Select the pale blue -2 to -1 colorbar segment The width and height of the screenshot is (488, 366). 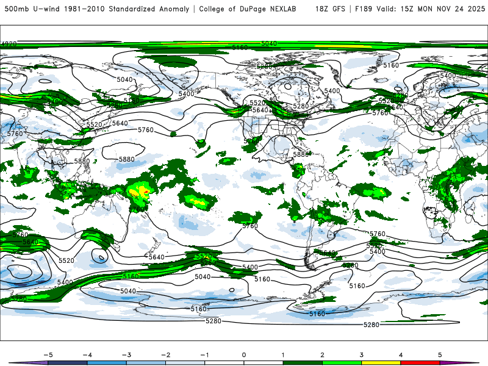pos(185,363)
